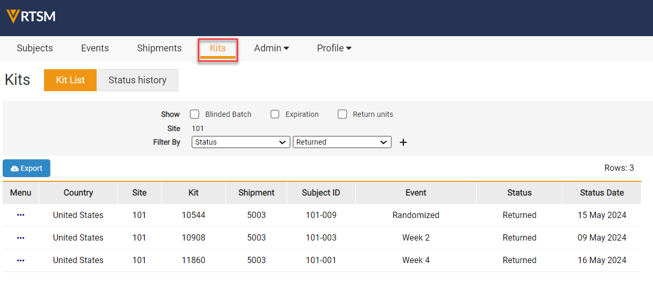This screenshot has height=294, width=653.
Task: Go to the Subjects tab
Action: [x=35, y=48]
